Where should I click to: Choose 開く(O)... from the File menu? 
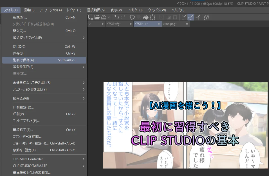(x=44, y=31)
